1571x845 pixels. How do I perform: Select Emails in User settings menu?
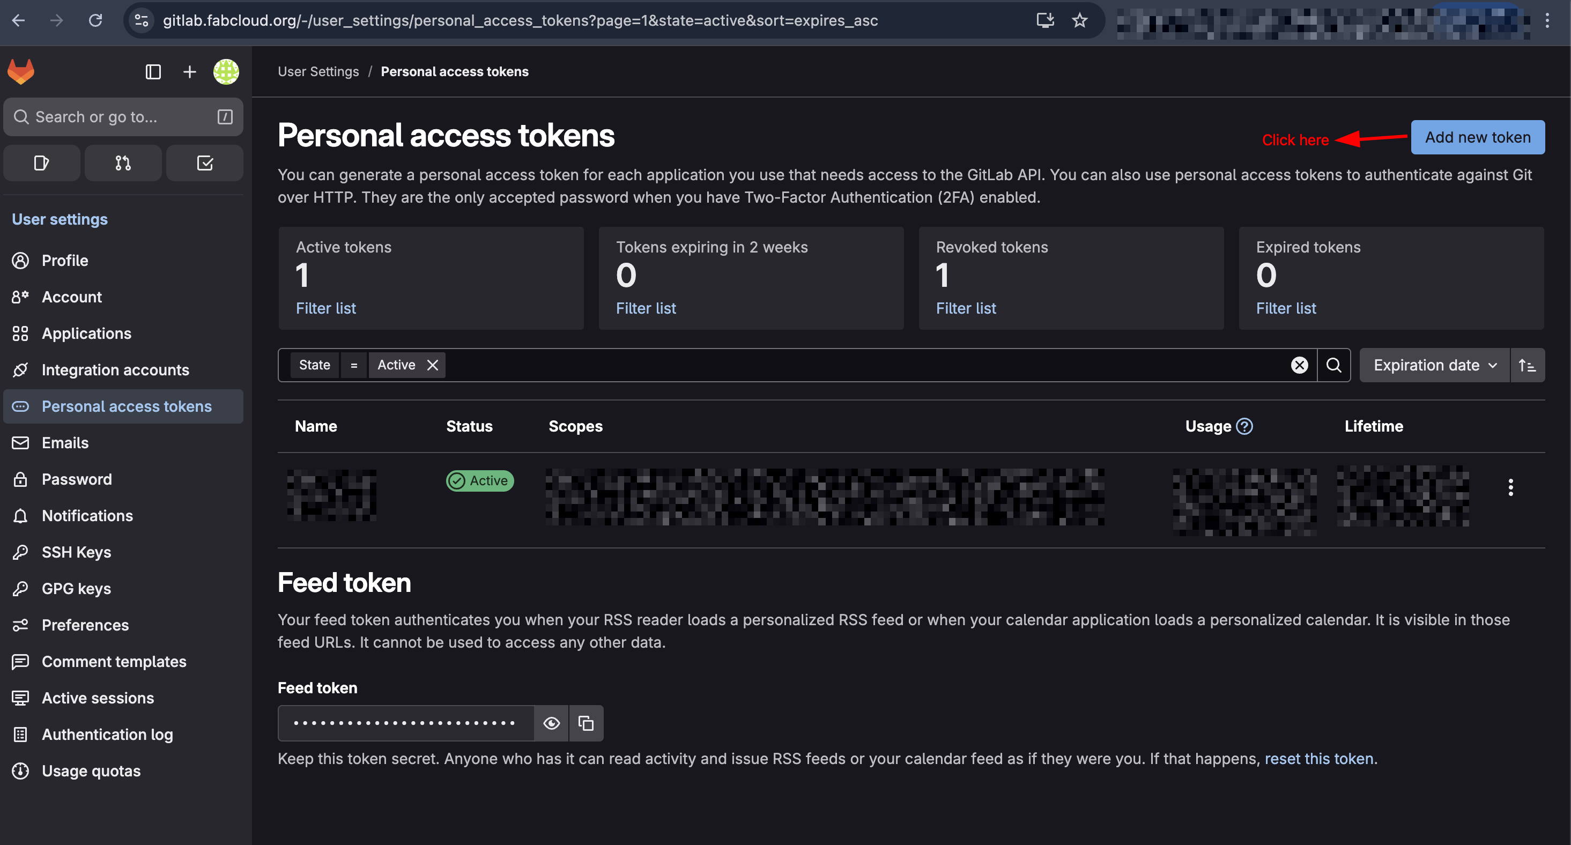click(65, 443)
